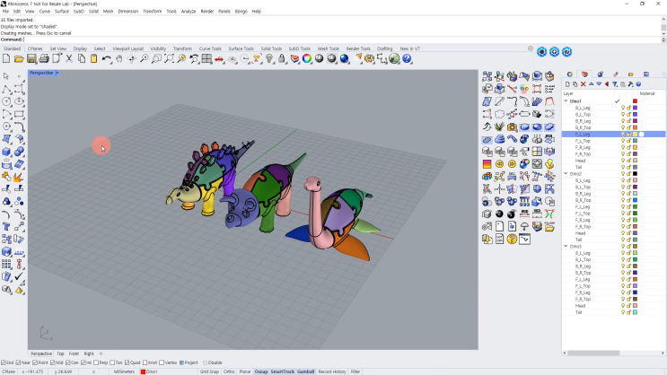Click the Save file icon
Image resolution: width=667 pixels, height=375 pixels.
pos(31,58)
